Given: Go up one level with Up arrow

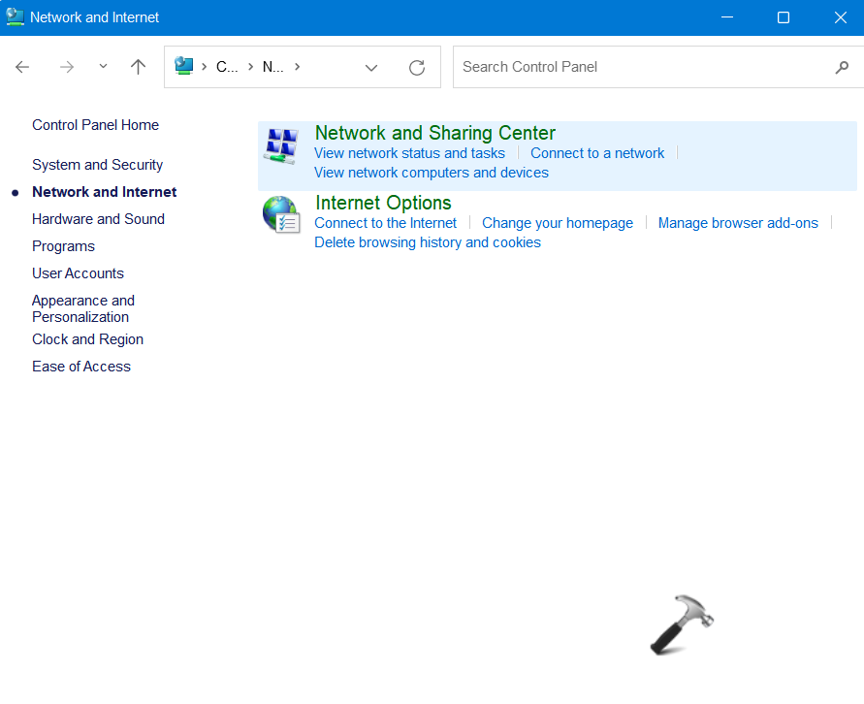Looking at the screenshot, I should [x=138, y=67].
